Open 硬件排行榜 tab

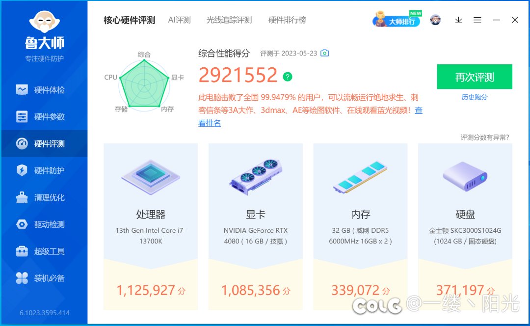pyautogui.click(x=287, y=20)
